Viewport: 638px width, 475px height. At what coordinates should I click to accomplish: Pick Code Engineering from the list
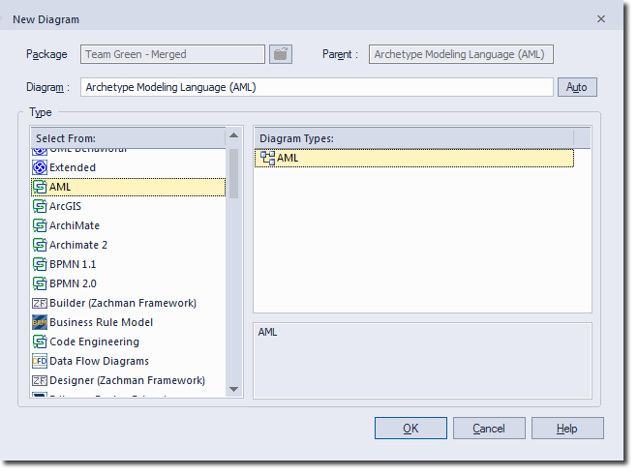[94, 341]
